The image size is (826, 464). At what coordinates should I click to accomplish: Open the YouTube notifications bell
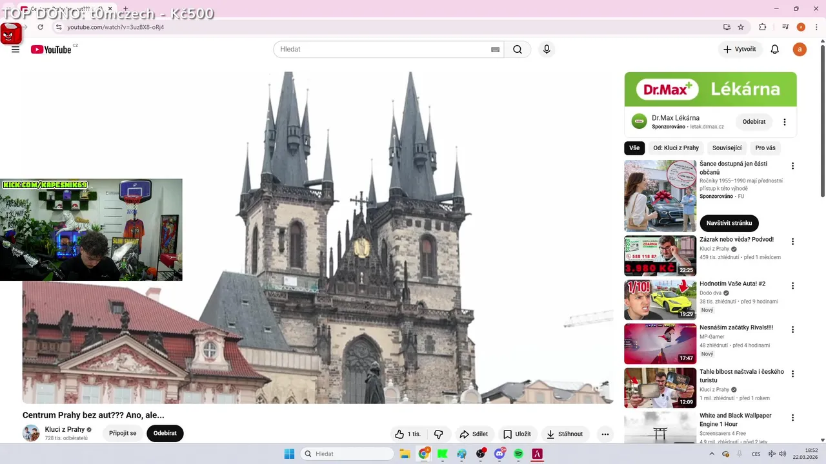tap(775, 50)
